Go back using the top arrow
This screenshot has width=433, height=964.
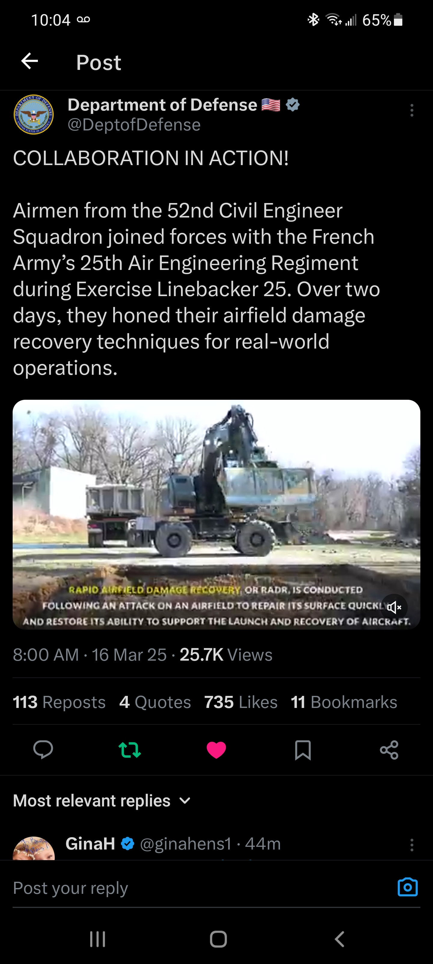click(29, 61)
